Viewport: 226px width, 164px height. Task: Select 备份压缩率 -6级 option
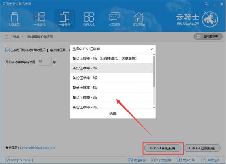(111, 106)
